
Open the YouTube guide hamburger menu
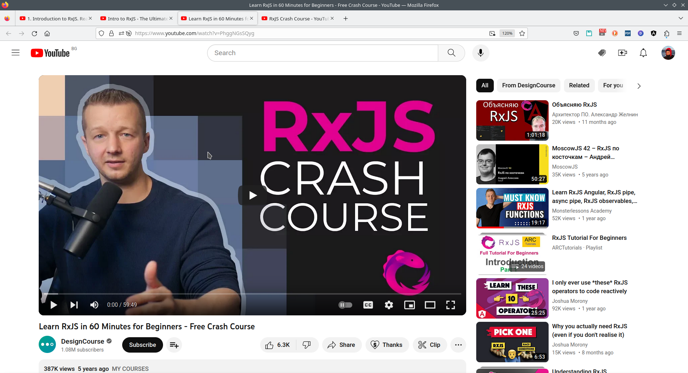click(15, 53)
